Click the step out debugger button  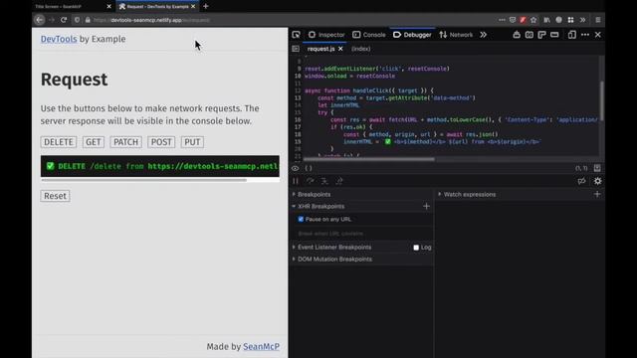click(339, 181)
